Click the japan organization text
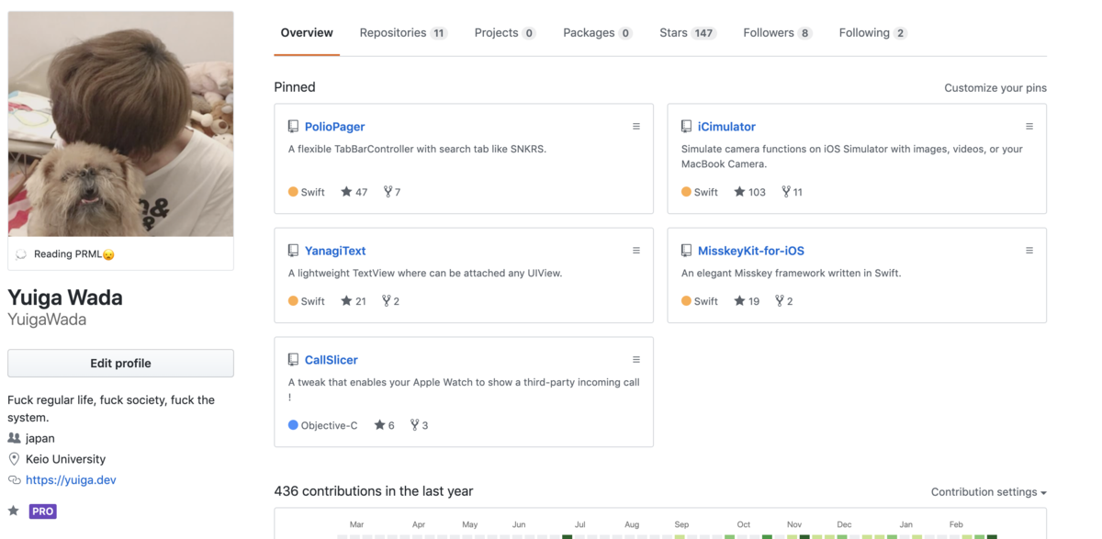This screenshot has width=1102, height=539. tap(40, 438)
